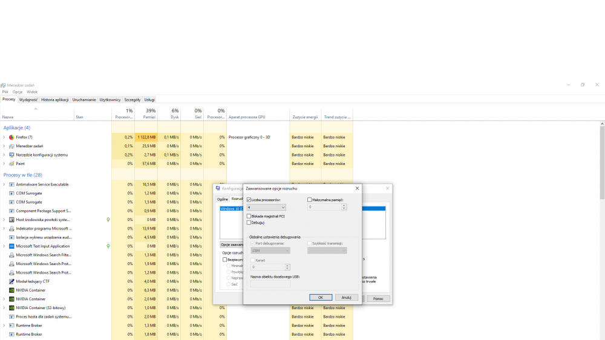
Task: Expand the Menedżer zadań app row
Action: pos(4,146)
